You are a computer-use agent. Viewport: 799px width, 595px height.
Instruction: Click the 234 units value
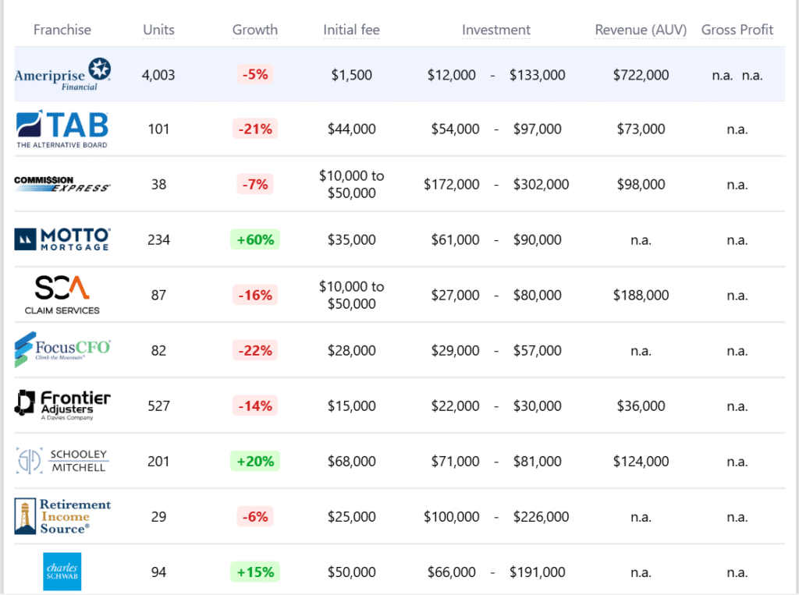(x=158, y=239)
